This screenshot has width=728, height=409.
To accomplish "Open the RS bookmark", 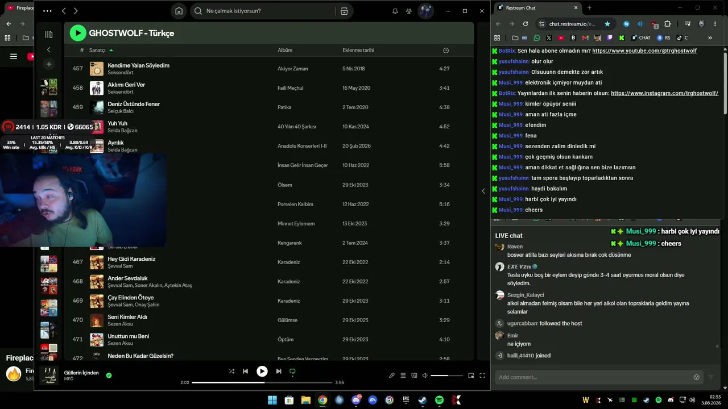I will click(664, 38).
